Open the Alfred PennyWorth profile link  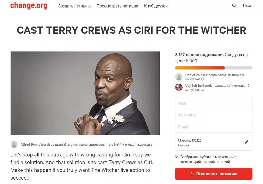35,144
